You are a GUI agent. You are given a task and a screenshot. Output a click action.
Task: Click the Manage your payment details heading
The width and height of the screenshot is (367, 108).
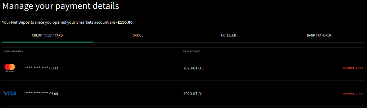(61, 6)
